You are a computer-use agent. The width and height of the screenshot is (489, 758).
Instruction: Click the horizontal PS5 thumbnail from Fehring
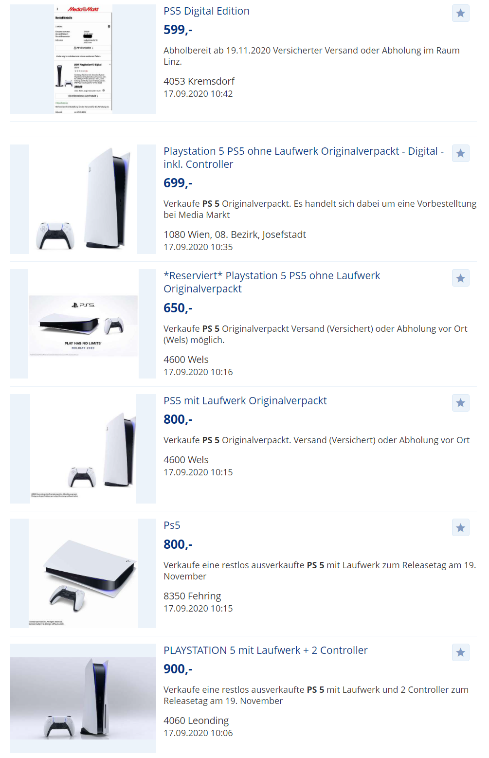(83, 574)
